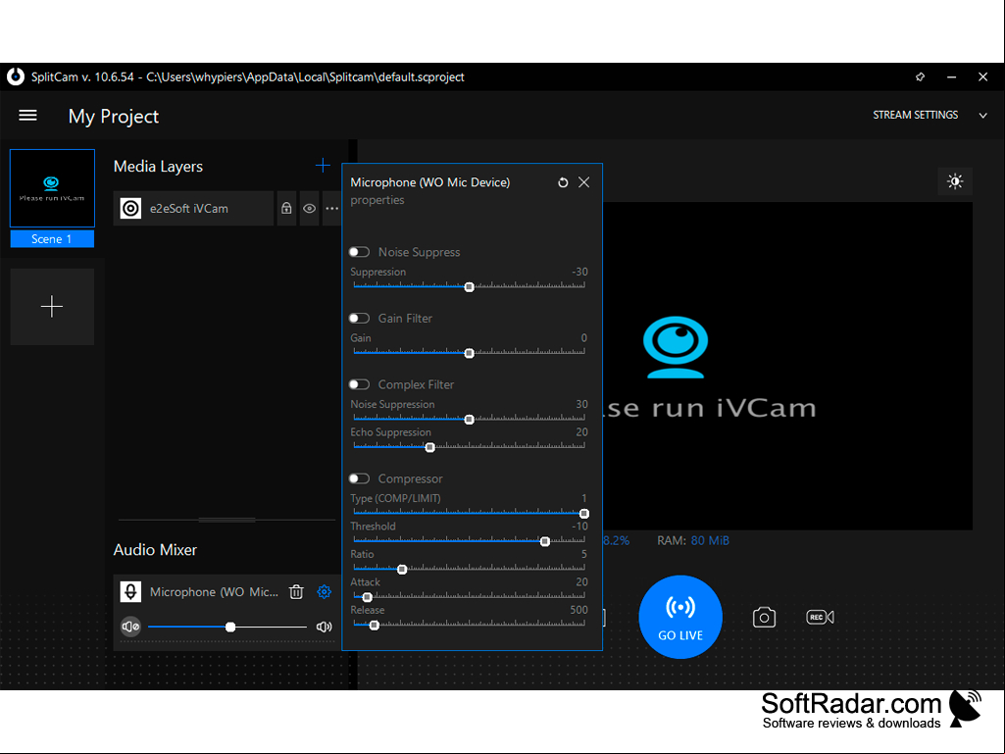Viewport: 1005px width, 754px height.
Task: Adjust the Gain slider
Action: pos(470,353)
